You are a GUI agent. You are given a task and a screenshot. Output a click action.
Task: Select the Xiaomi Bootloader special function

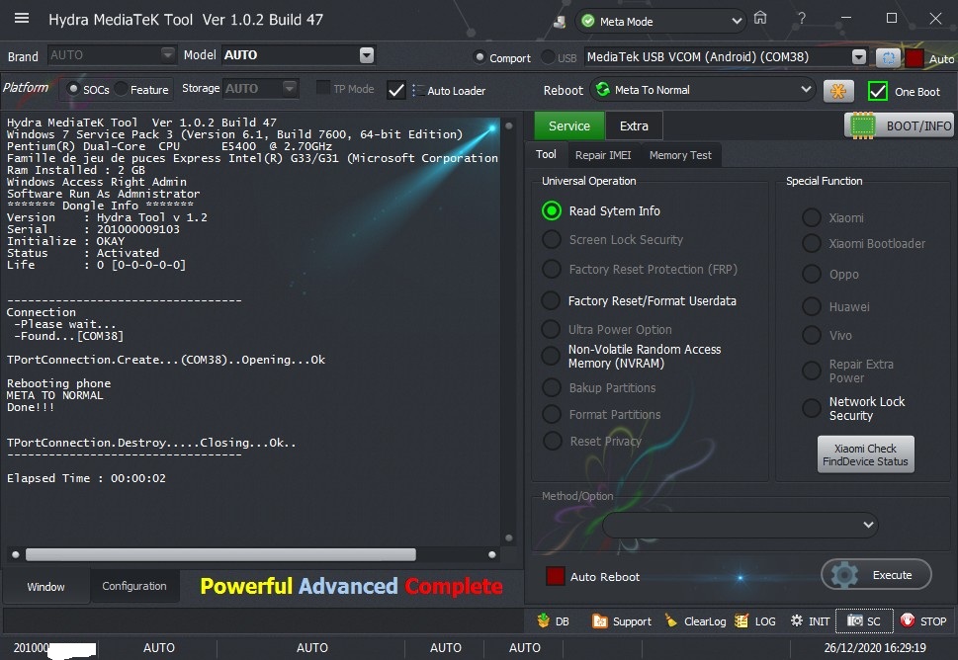click(812, 243)
